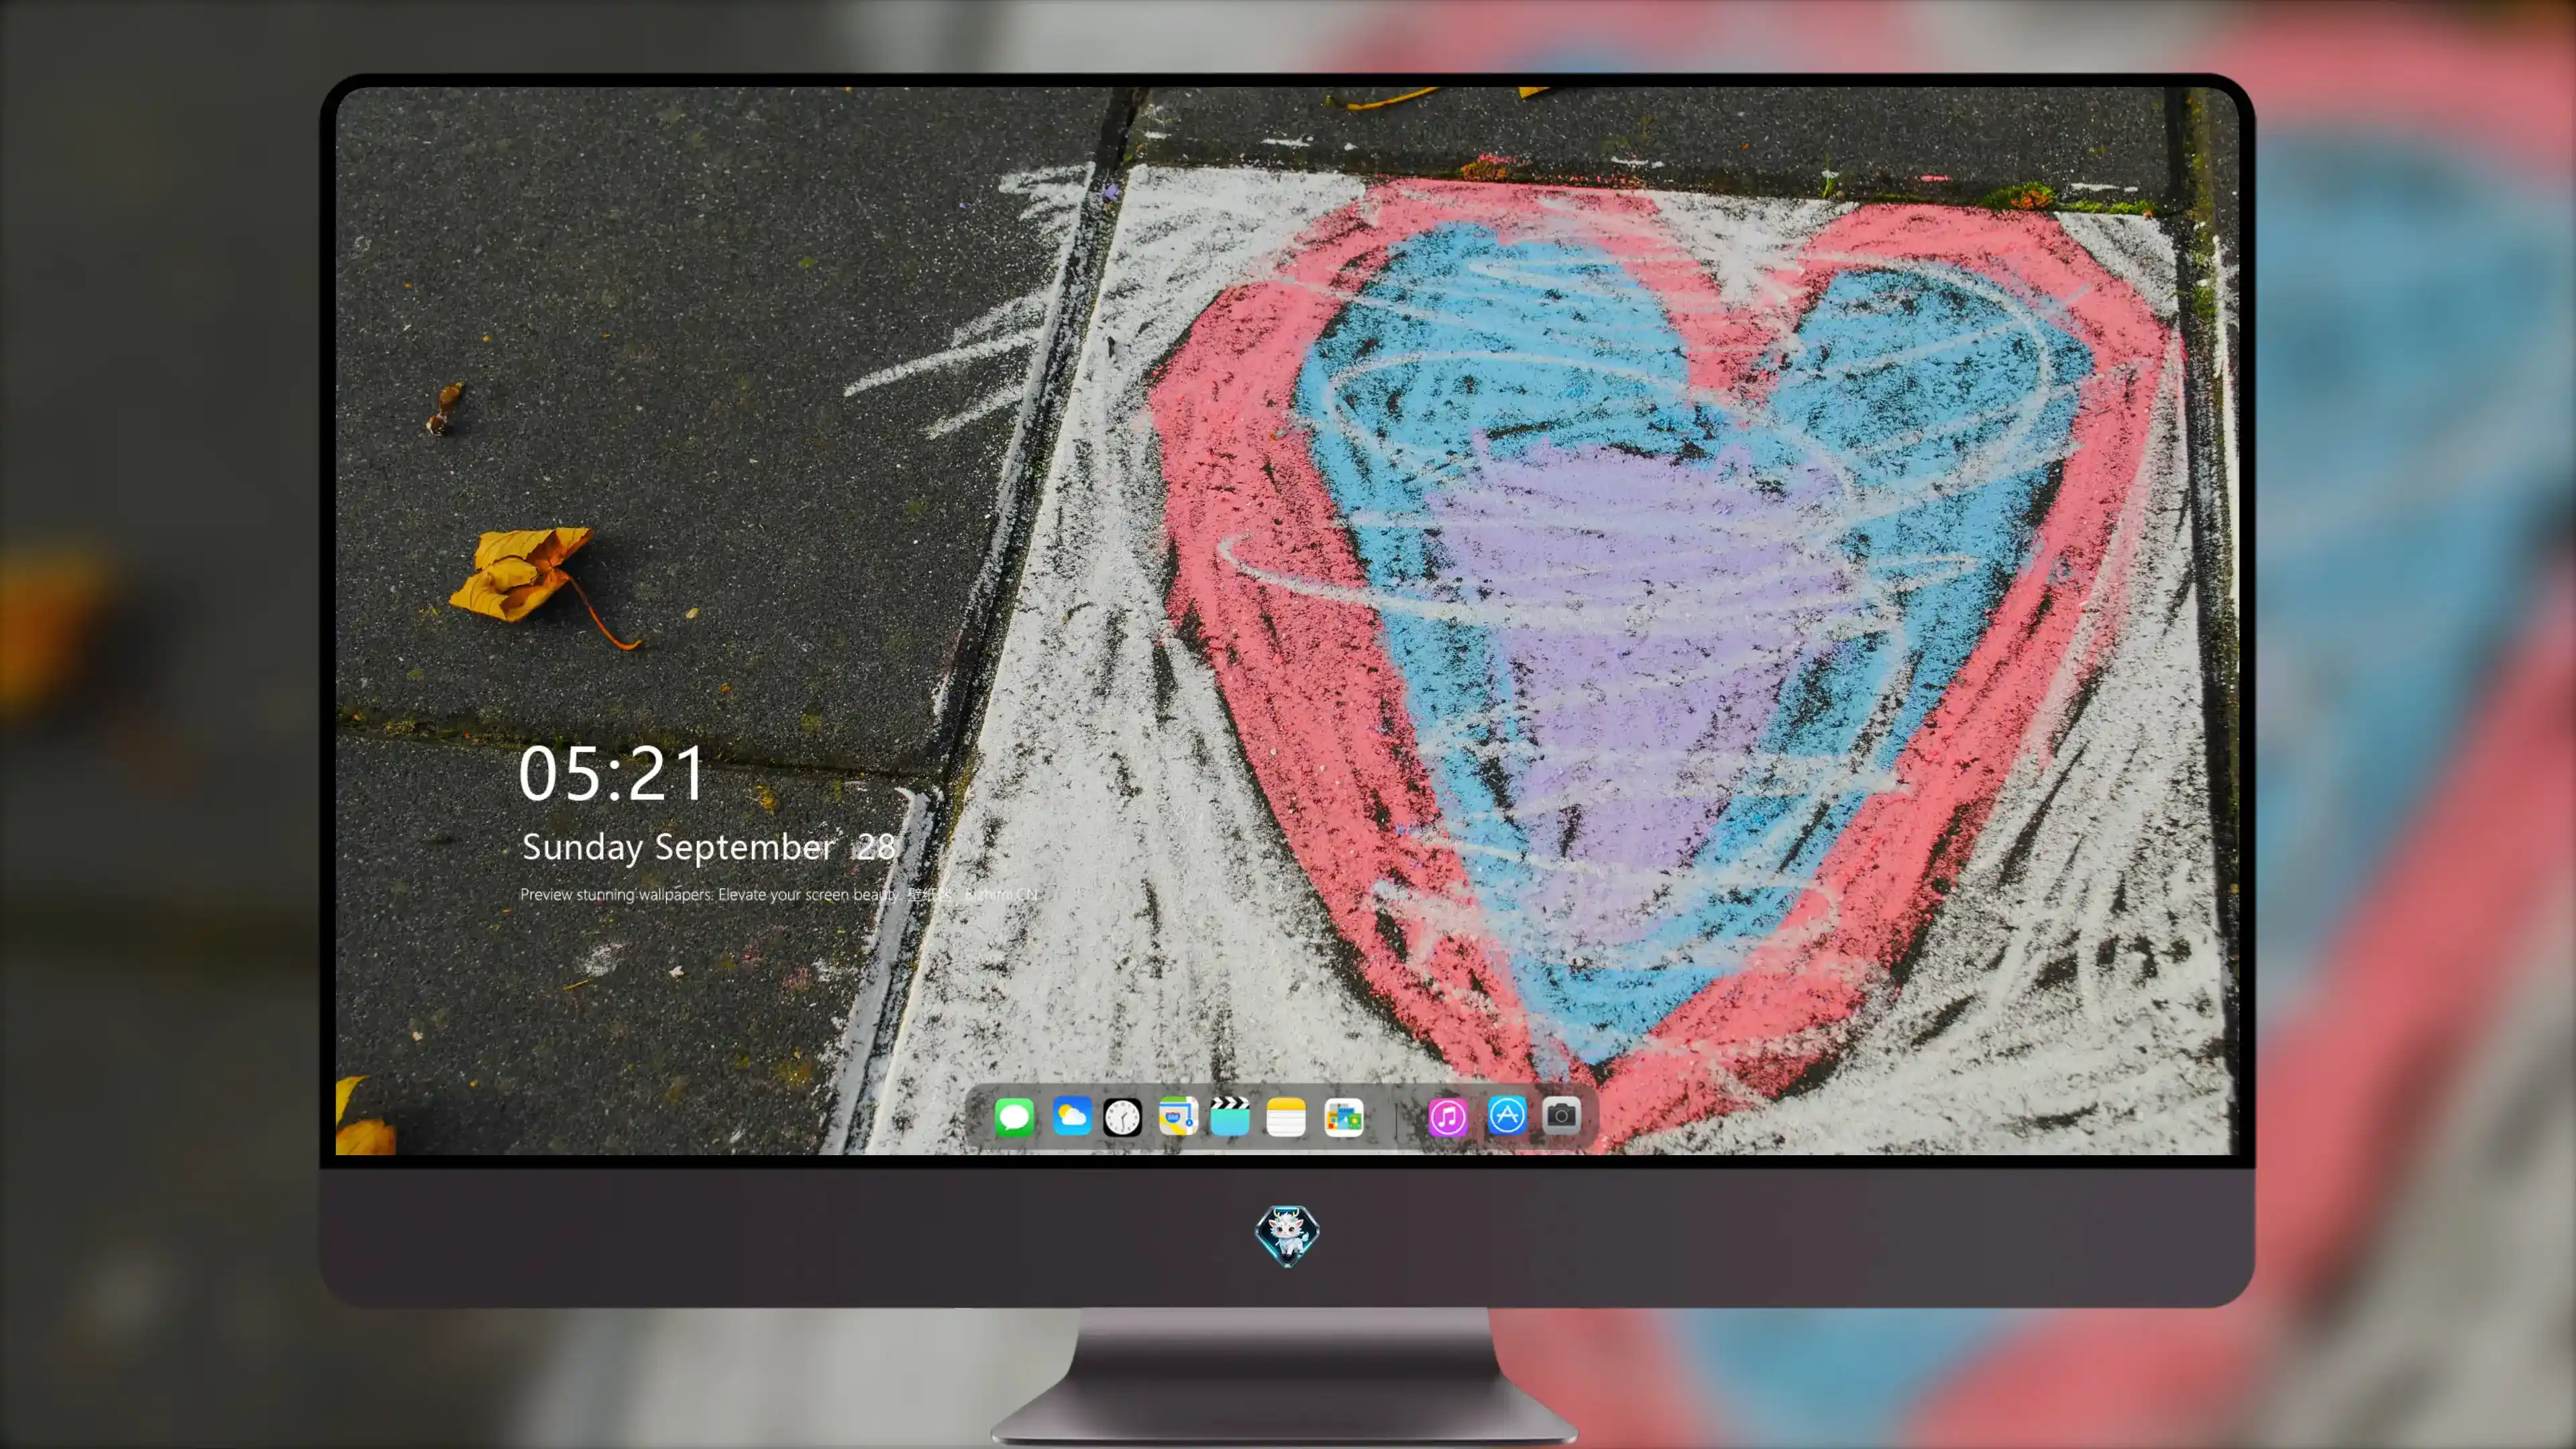Click the 'Preview stunning wallpapers' caption text

779,894
